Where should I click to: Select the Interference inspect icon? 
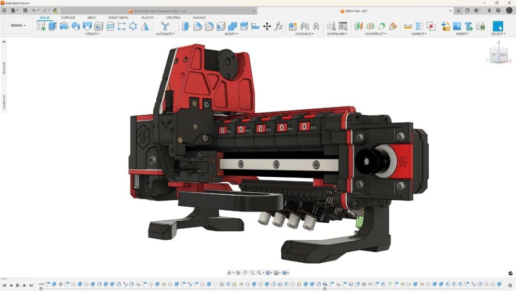click(x=430, y=26)
